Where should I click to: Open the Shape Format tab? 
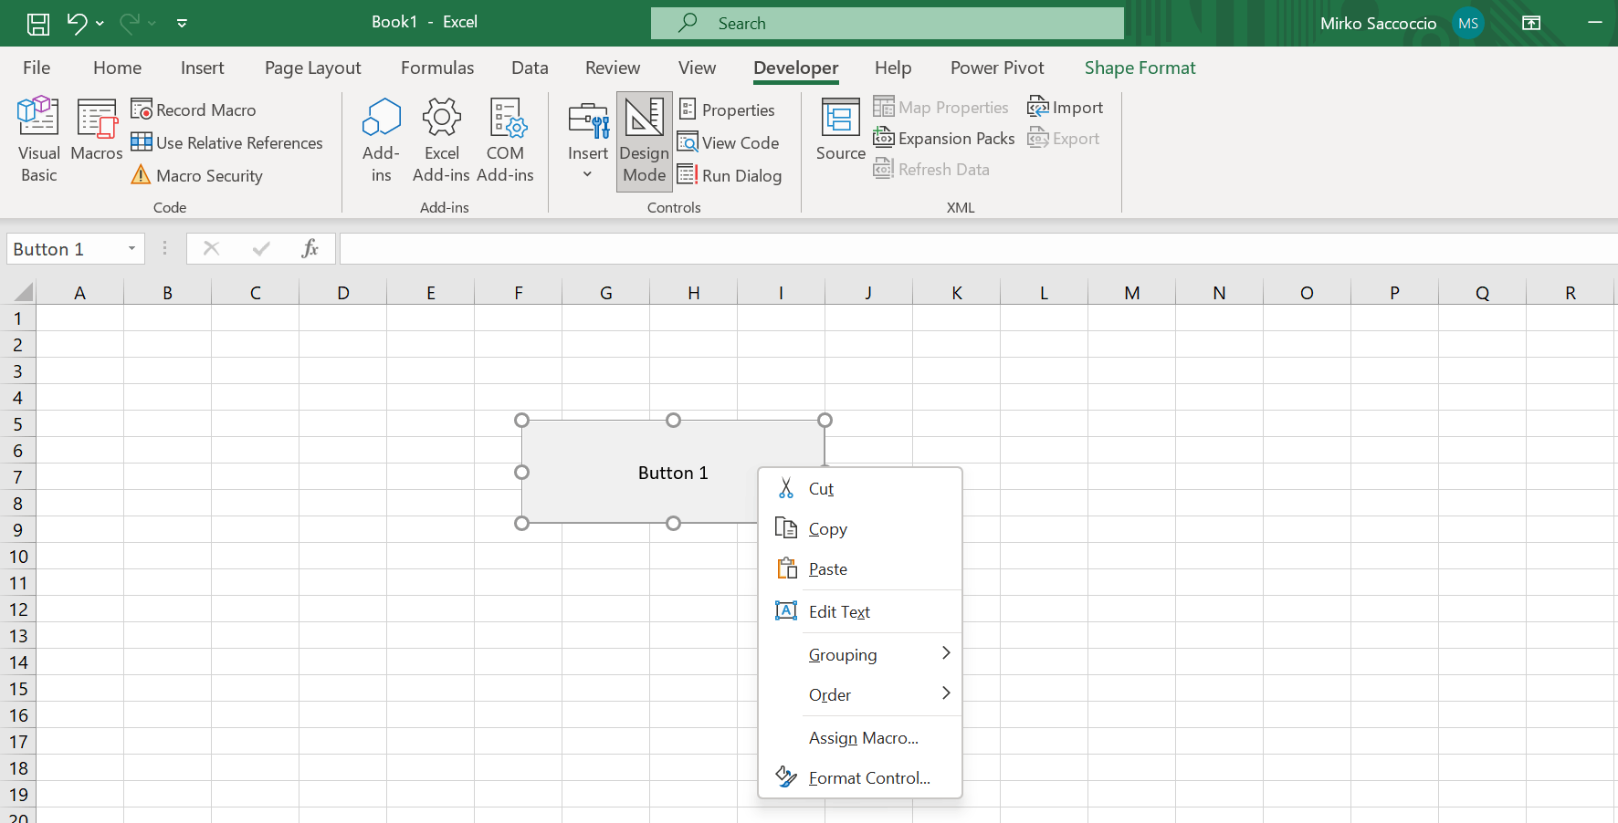click(1140, 68)
